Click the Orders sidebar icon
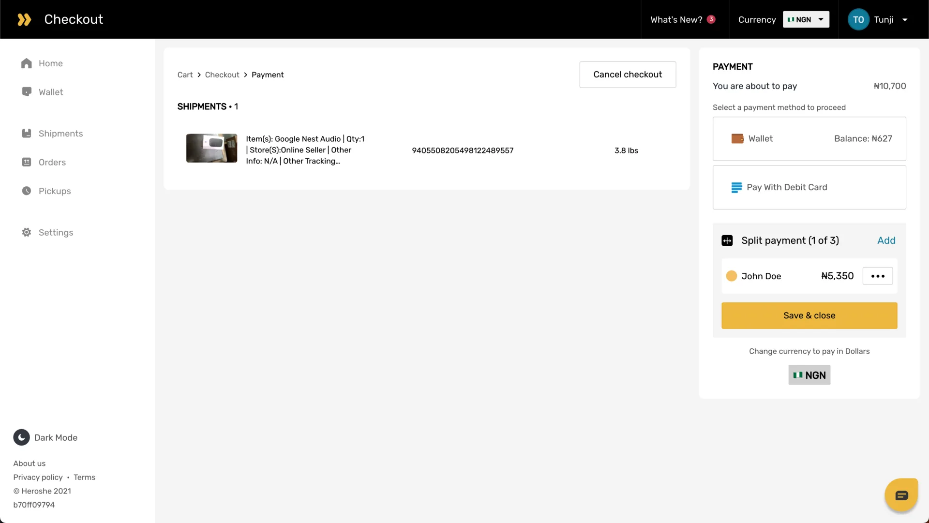The height and width of the screenshot is (523, 929). pyautogui.click(x=27, y=162)
